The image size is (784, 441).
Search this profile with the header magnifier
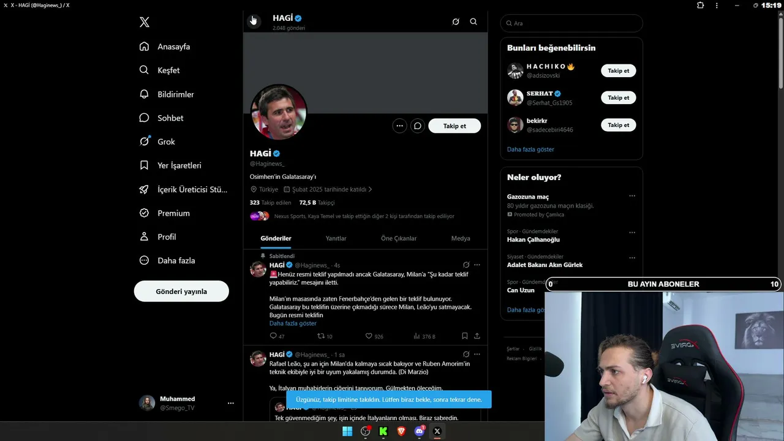[x=473, y=21]
